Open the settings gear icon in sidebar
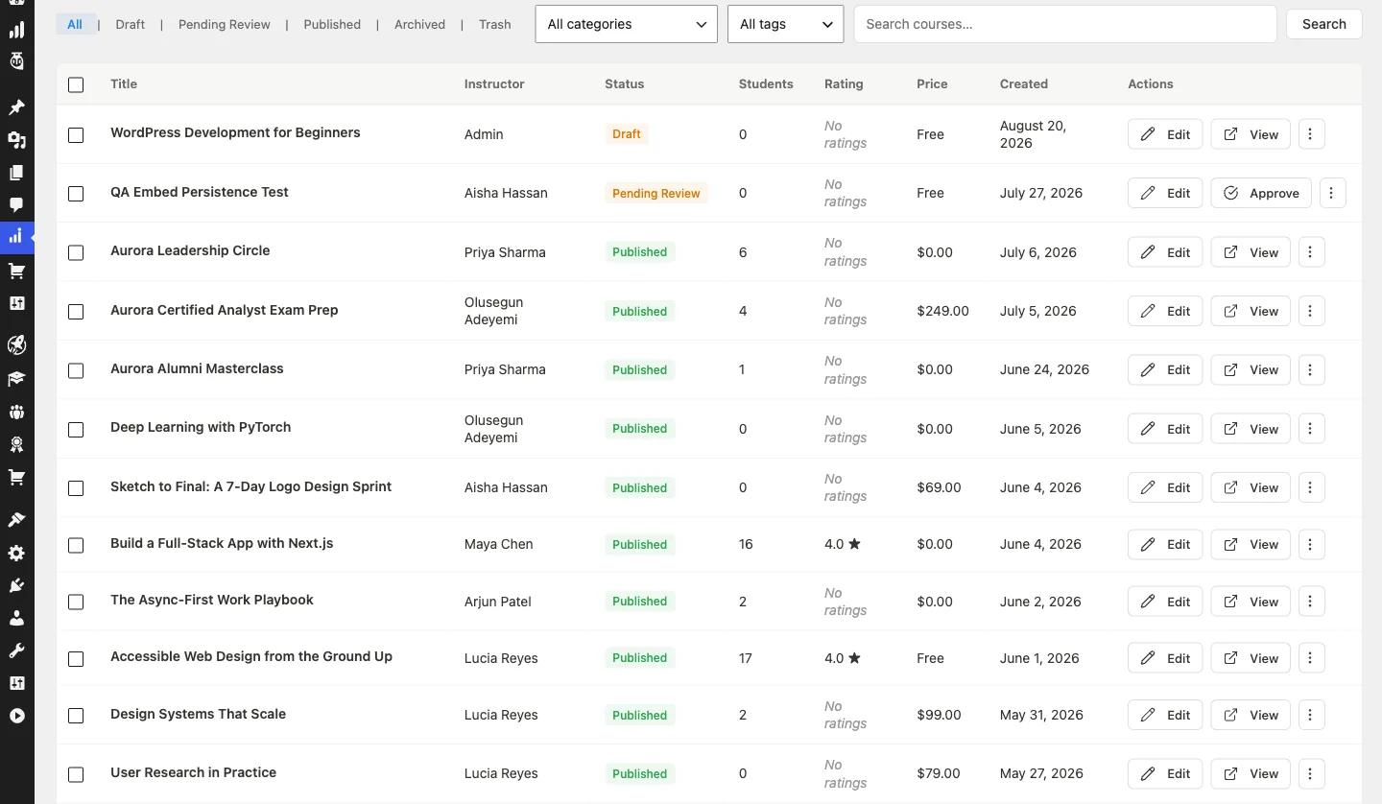 pyautogui.click(x=16, y=553)
